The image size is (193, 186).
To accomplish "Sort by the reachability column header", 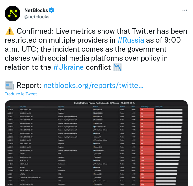I will [x=145, y=107].
